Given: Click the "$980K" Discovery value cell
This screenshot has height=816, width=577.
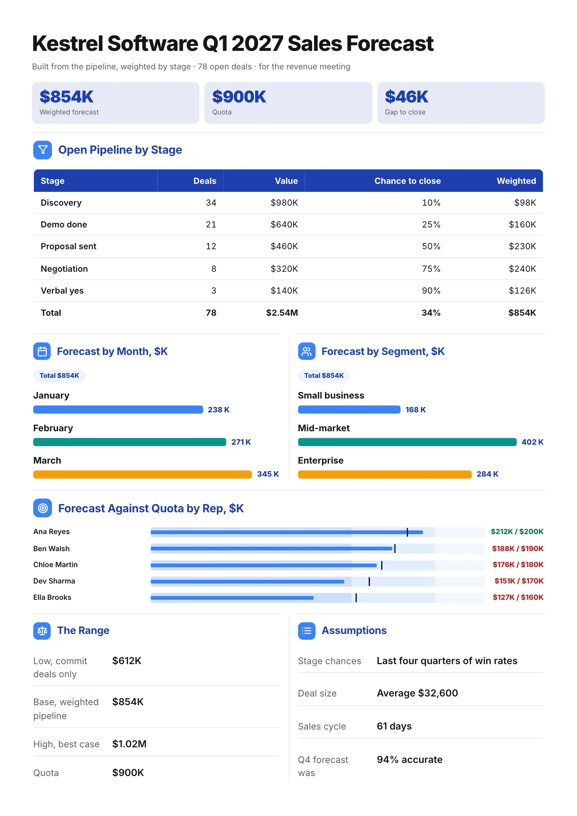Looking at the screenshot, I should pyautogui.click(x=284, y=203).
